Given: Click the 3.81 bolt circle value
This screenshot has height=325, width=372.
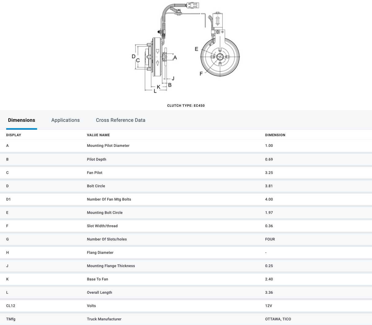Looking at the screenshot, I should click(x=269, y=186).
